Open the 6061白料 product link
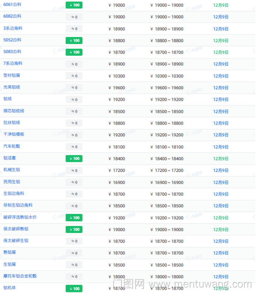This screenshot has height=293, width=256. 12,4
